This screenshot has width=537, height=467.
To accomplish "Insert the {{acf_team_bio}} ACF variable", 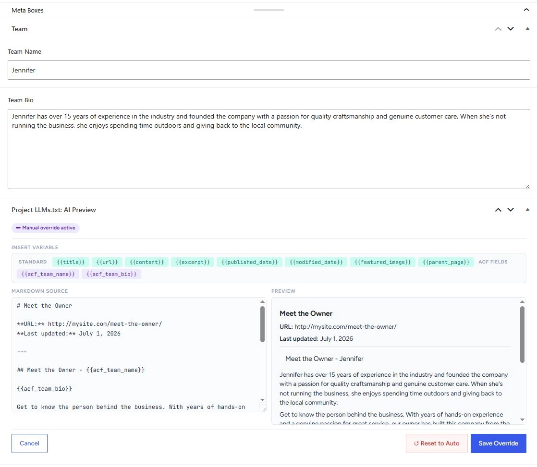I will [111, 274].
